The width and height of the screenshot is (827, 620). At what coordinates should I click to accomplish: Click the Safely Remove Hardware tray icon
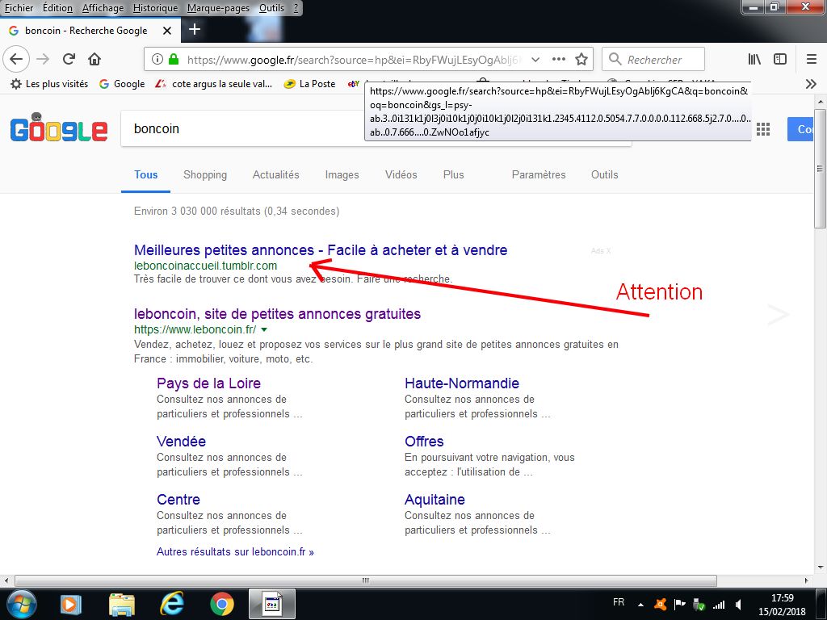(699, 604)
